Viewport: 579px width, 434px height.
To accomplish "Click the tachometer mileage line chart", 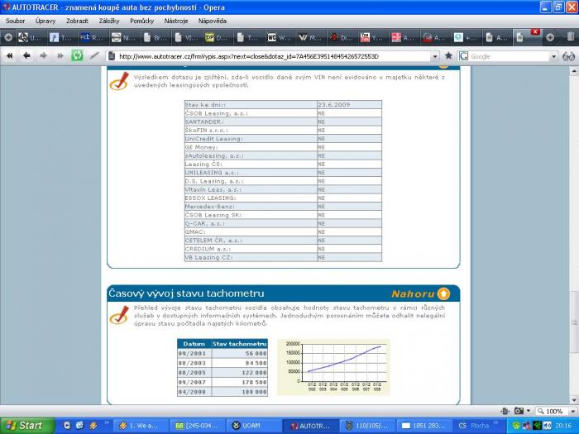I will tap(333, 366).
